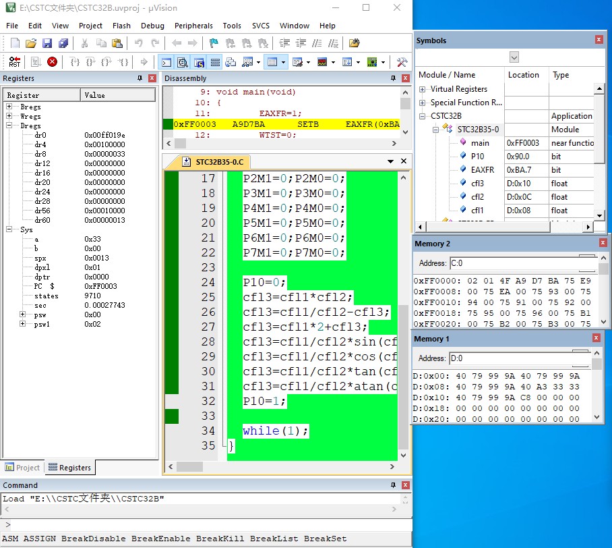
Task: Close the Symbols panel
Action: coord(599,39)
